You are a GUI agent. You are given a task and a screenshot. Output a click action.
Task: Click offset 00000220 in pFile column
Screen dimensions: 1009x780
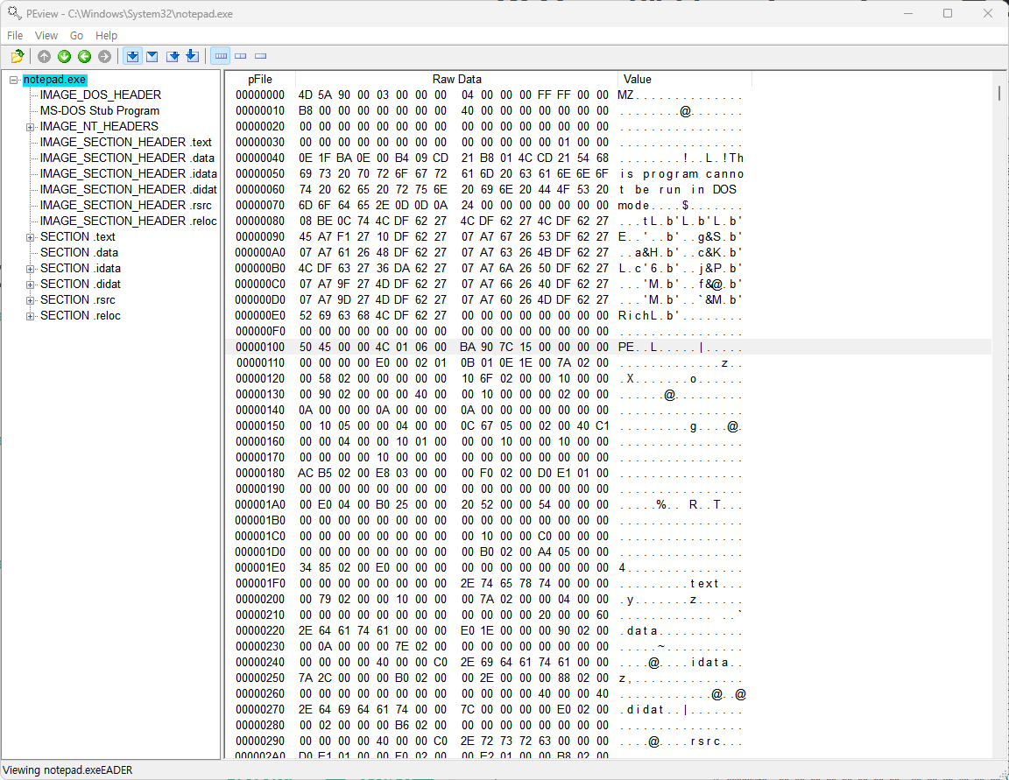pos(260,631)
